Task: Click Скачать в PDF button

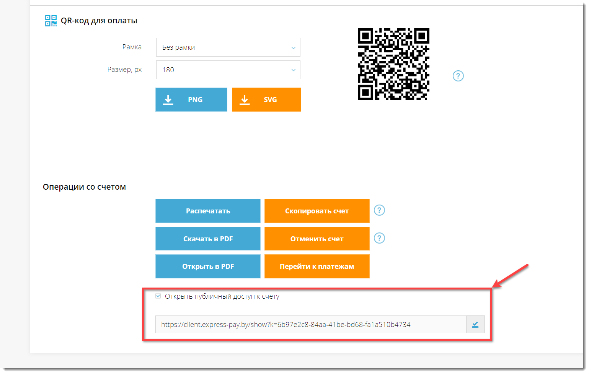Action: 208,239
